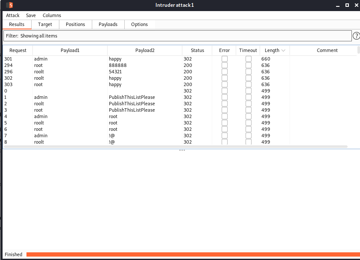The height and width of the screenshot is (260, 360).
Task: Toggle Timeout checkbox for request 301
Action: [249, 59]
